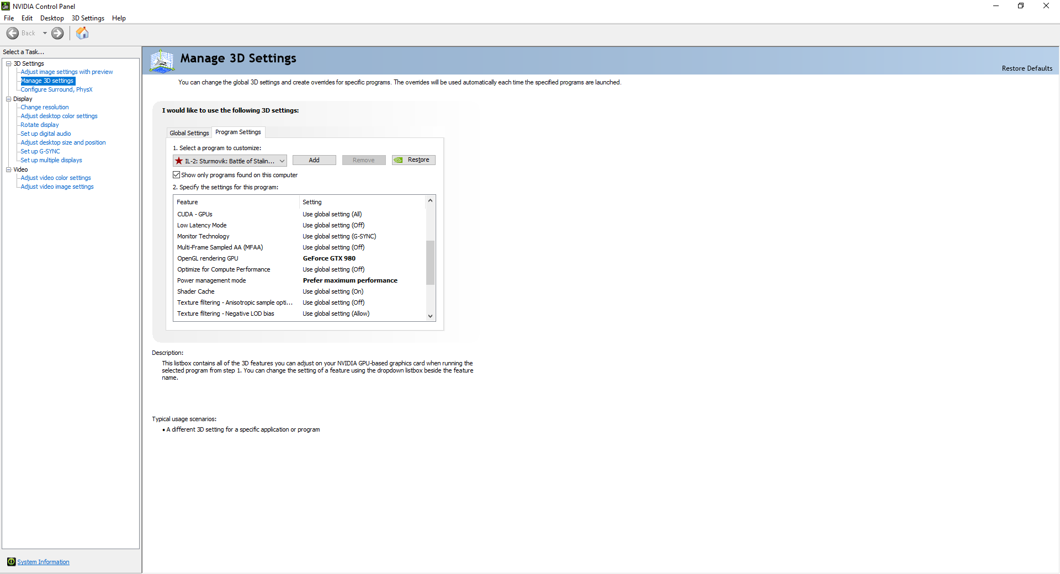Image resolution: width=1060 pixels, height=574 pixels.
Task: Open the Back history dropdown arrow
Action: [x=45, y=33]
